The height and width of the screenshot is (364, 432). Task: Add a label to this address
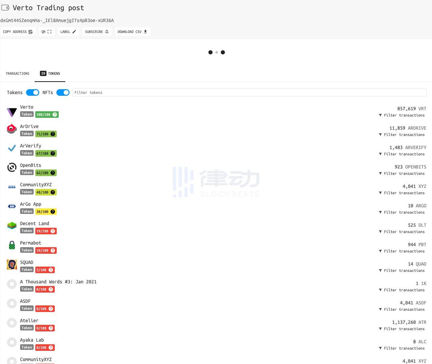click(x=68, y=32)
